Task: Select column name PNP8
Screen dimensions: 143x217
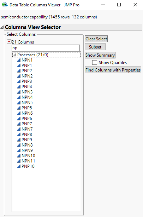Action: [x=26, y=135]
